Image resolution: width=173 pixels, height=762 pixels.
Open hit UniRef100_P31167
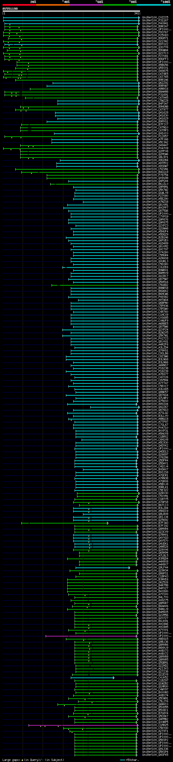(x=155, y=21)
